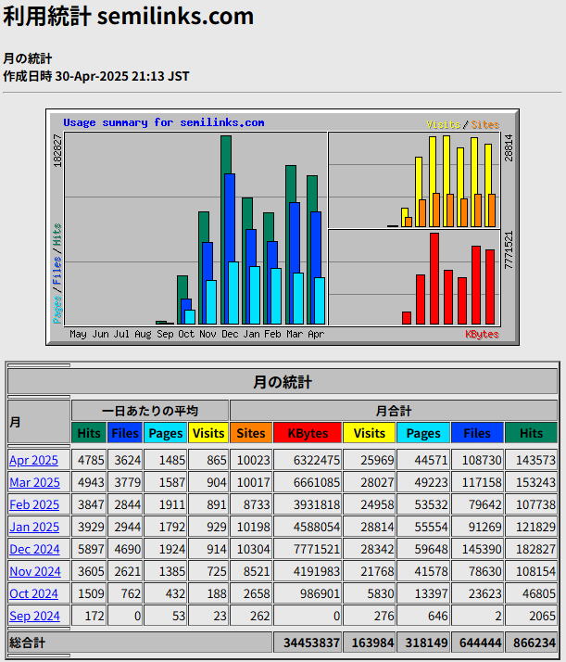Click the creation date 30-Apr-2025 line
The width and height of the screenshot is (566, 662).
(96, 76)
